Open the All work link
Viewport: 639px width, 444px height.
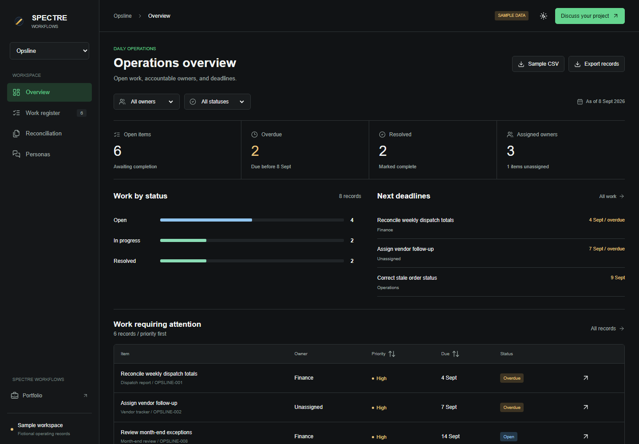coord(611,196)
